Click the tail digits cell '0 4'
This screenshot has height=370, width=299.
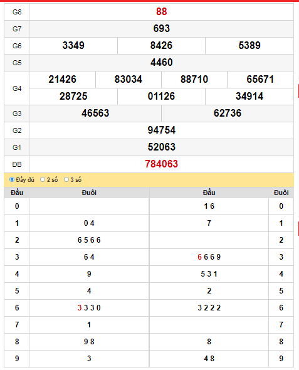tap(89, 223)
